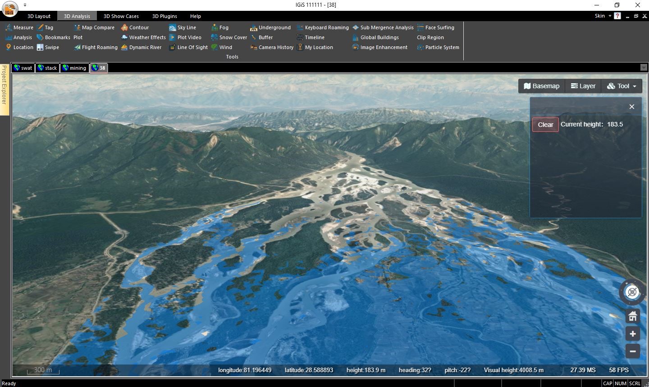The height and width of the screenshot is (387, 649).
Task: Zoom out with the minus button
Action: tap(633, 351)
